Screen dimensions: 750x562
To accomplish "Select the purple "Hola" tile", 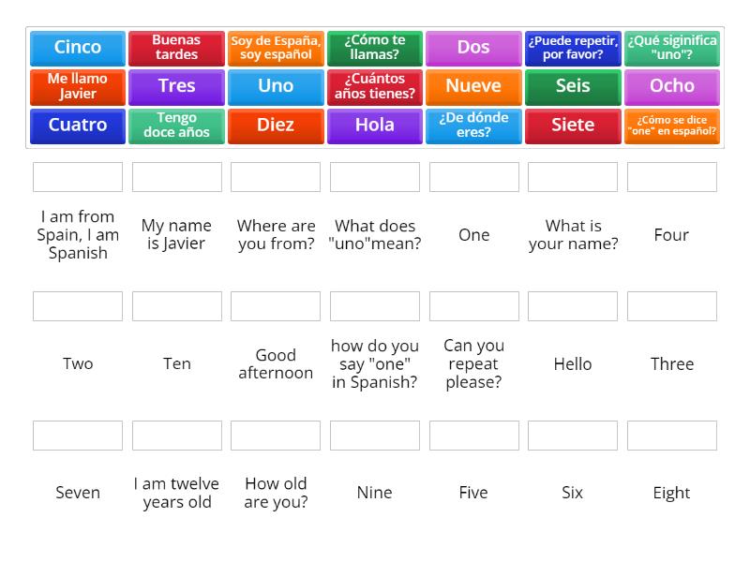I will coord(374,126).
